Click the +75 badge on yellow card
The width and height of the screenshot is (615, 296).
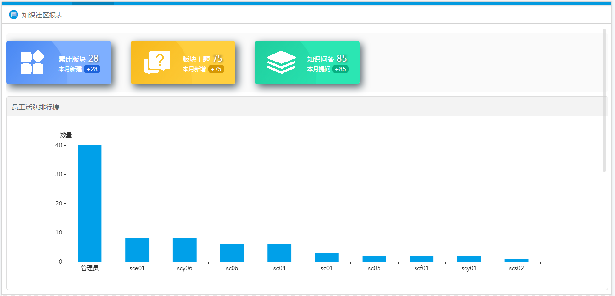(216, 69)
